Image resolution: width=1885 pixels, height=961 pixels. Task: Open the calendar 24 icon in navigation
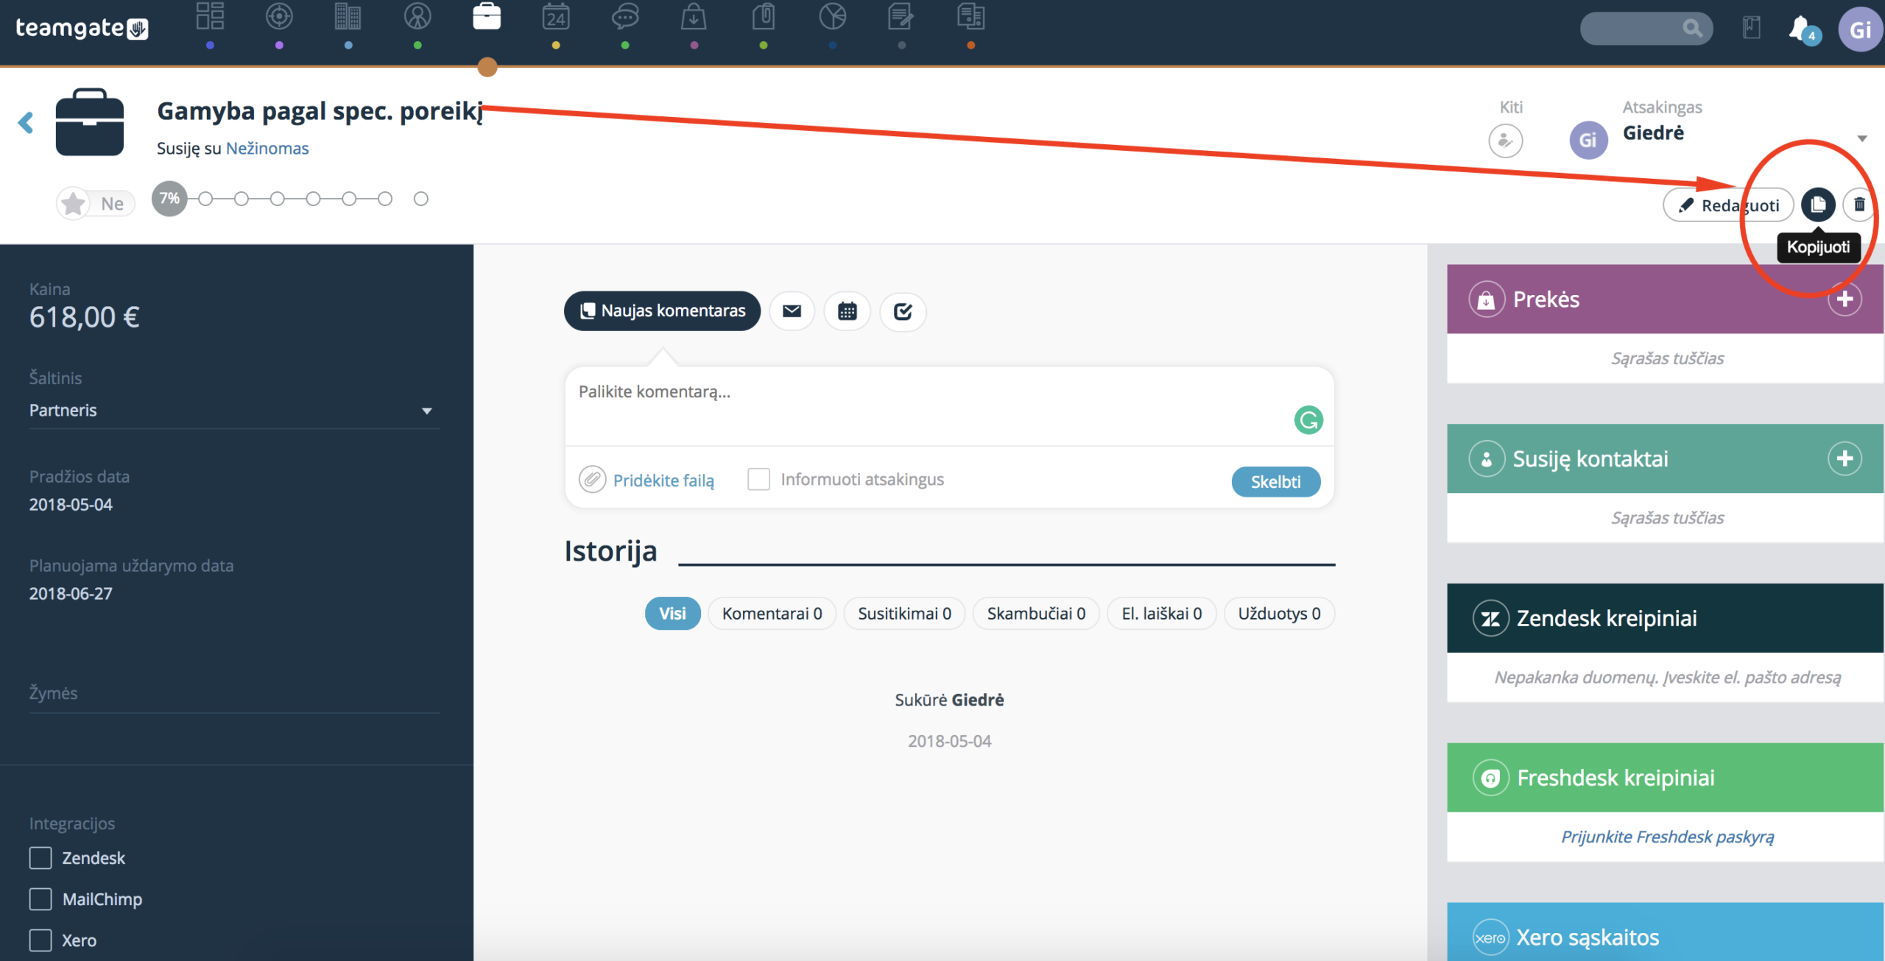click(556, 16)
